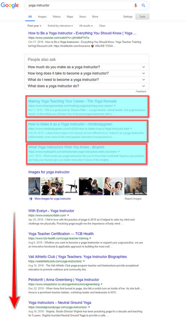Expand 'What does a yoga instructor do?'
The width and height of the screenshot is (186, 317).
click(87, 86)
